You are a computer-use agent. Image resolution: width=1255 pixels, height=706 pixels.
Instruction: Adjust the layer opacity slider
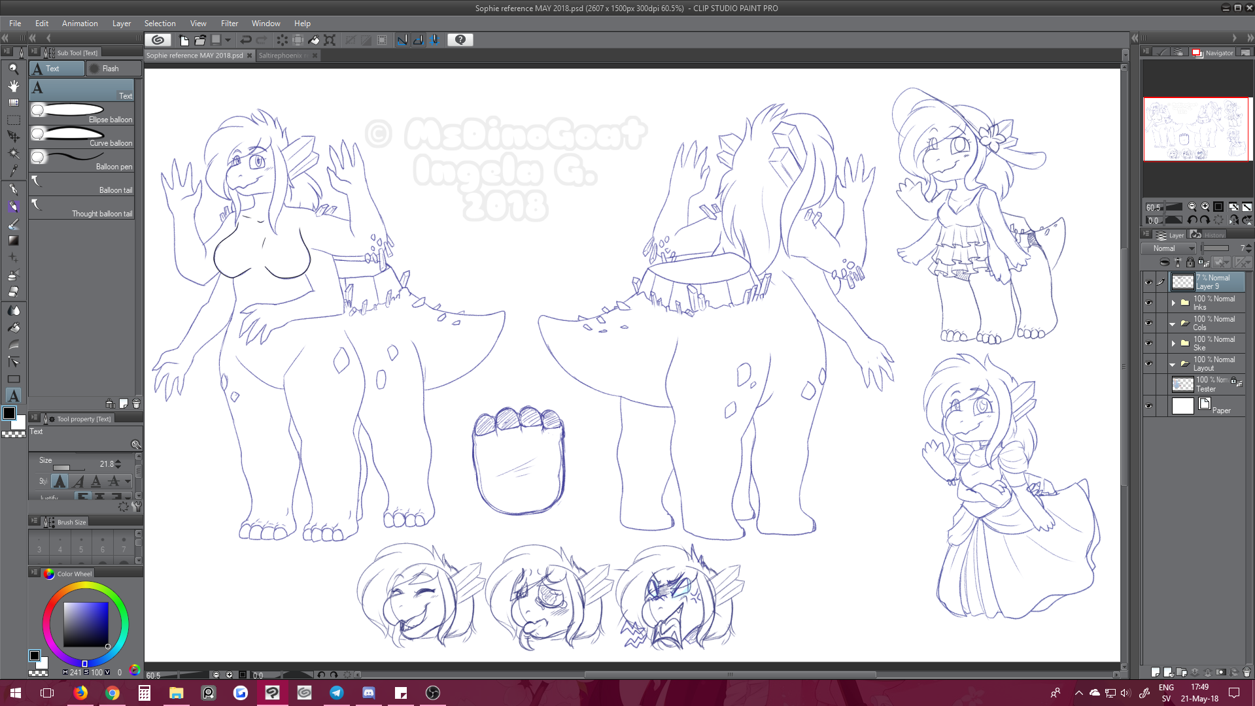1216,248
